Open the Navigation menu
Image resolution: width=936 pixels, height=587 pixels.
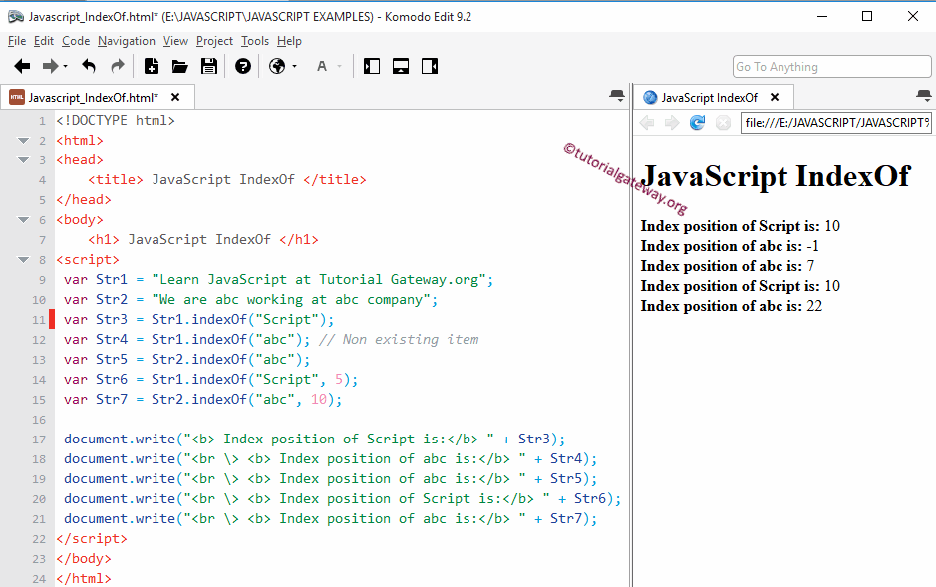coord(126,41)
